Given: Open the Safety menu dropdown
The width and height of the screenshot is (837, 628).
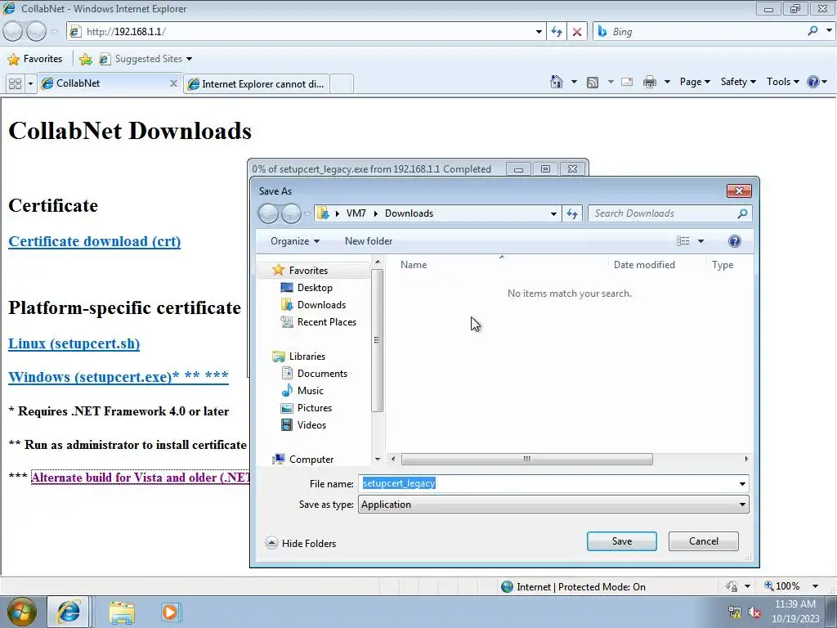Looking at the screenshot, I should coord(738,82).
